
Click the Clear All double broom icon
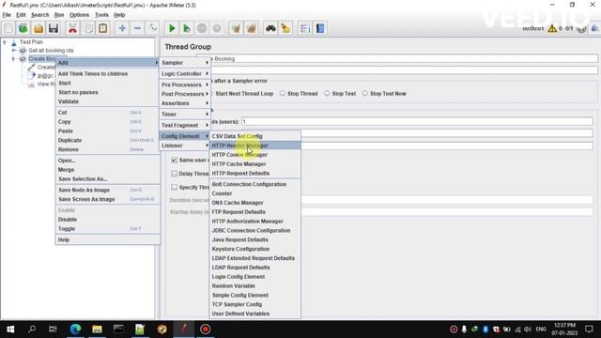[x=252, y=28]
